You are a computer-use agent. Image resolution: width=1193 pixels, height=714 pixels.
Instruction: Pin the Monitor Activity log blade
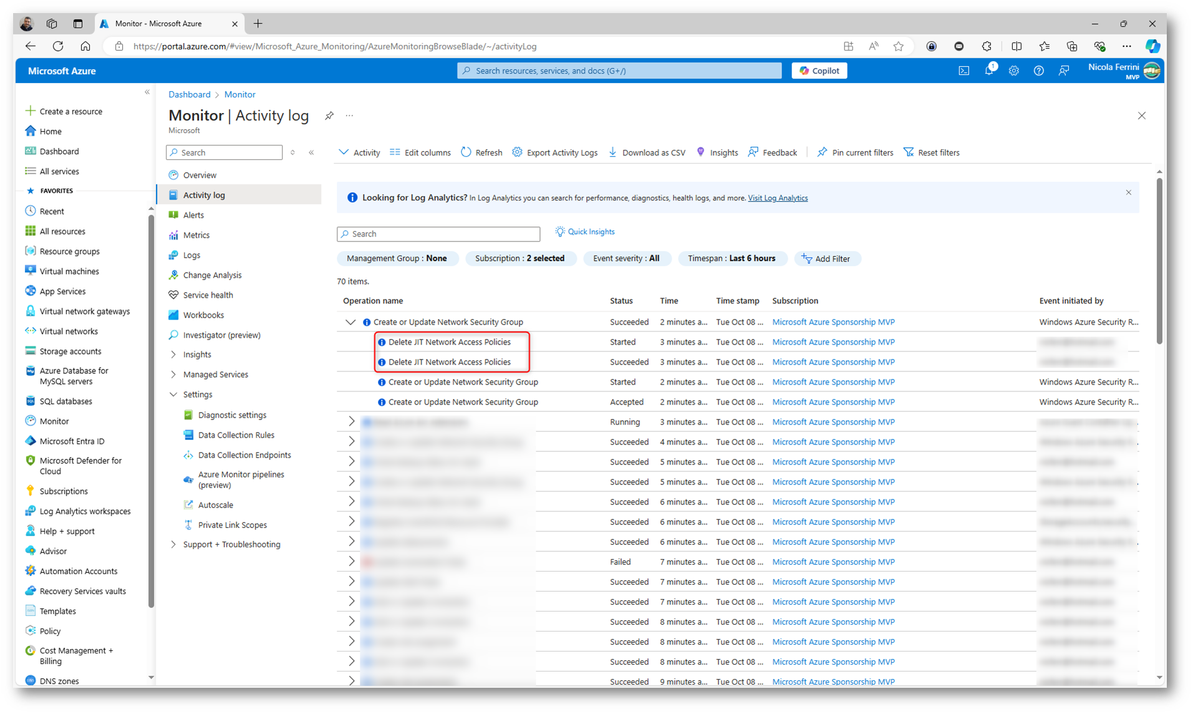pos(329,115)
